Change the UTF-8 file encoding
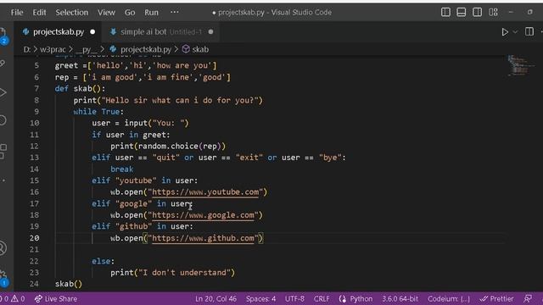 pos(294,299)
